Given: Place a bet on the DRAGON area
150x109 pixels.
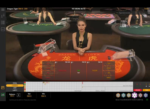Looking at the screenshot, I should [x=62, y=71].
